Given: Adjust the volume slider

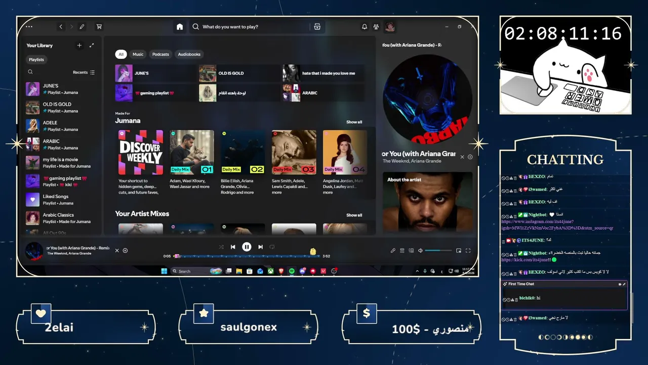Looking at the screenshot, I should coord(438,250).
